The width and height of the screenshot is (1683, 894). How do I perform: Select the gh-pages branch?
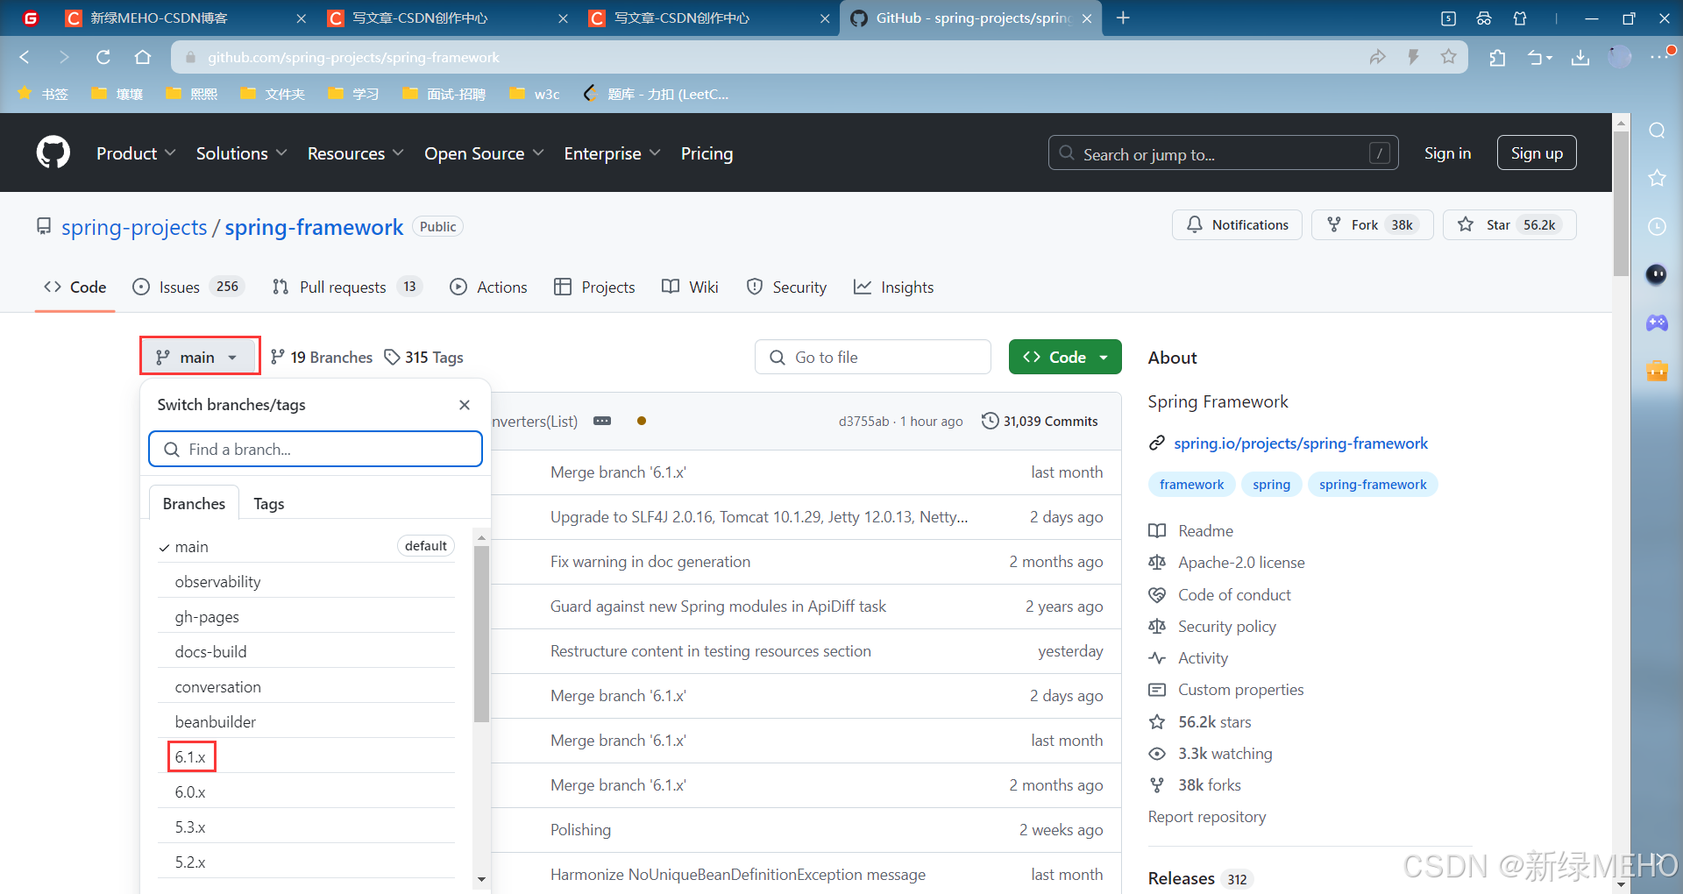[307, 616]
